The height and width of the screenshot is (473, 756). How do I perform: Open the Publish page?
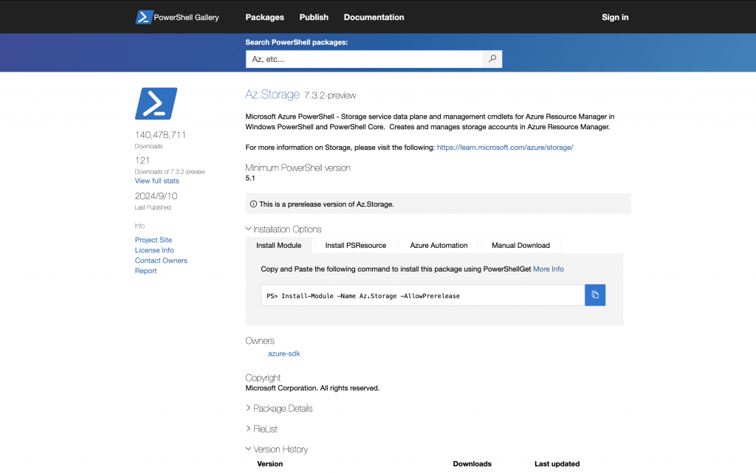314,17
